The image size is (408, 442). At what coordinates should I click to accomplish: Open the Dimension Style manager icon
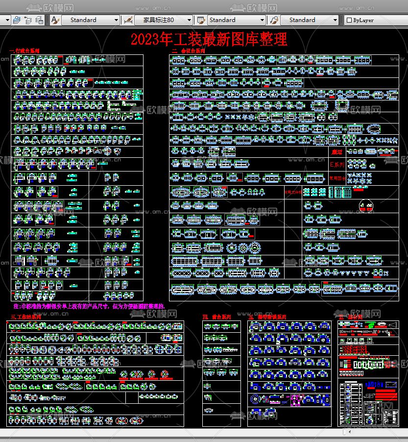click(128, 20)
